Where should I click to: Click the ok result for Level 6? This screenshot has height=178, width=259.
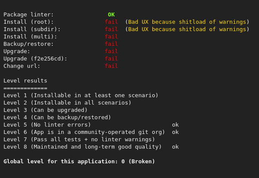click(x=175, y=132)
